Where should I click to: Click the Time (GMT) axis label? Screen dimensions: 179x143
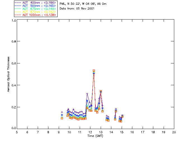tap(95, 136)
